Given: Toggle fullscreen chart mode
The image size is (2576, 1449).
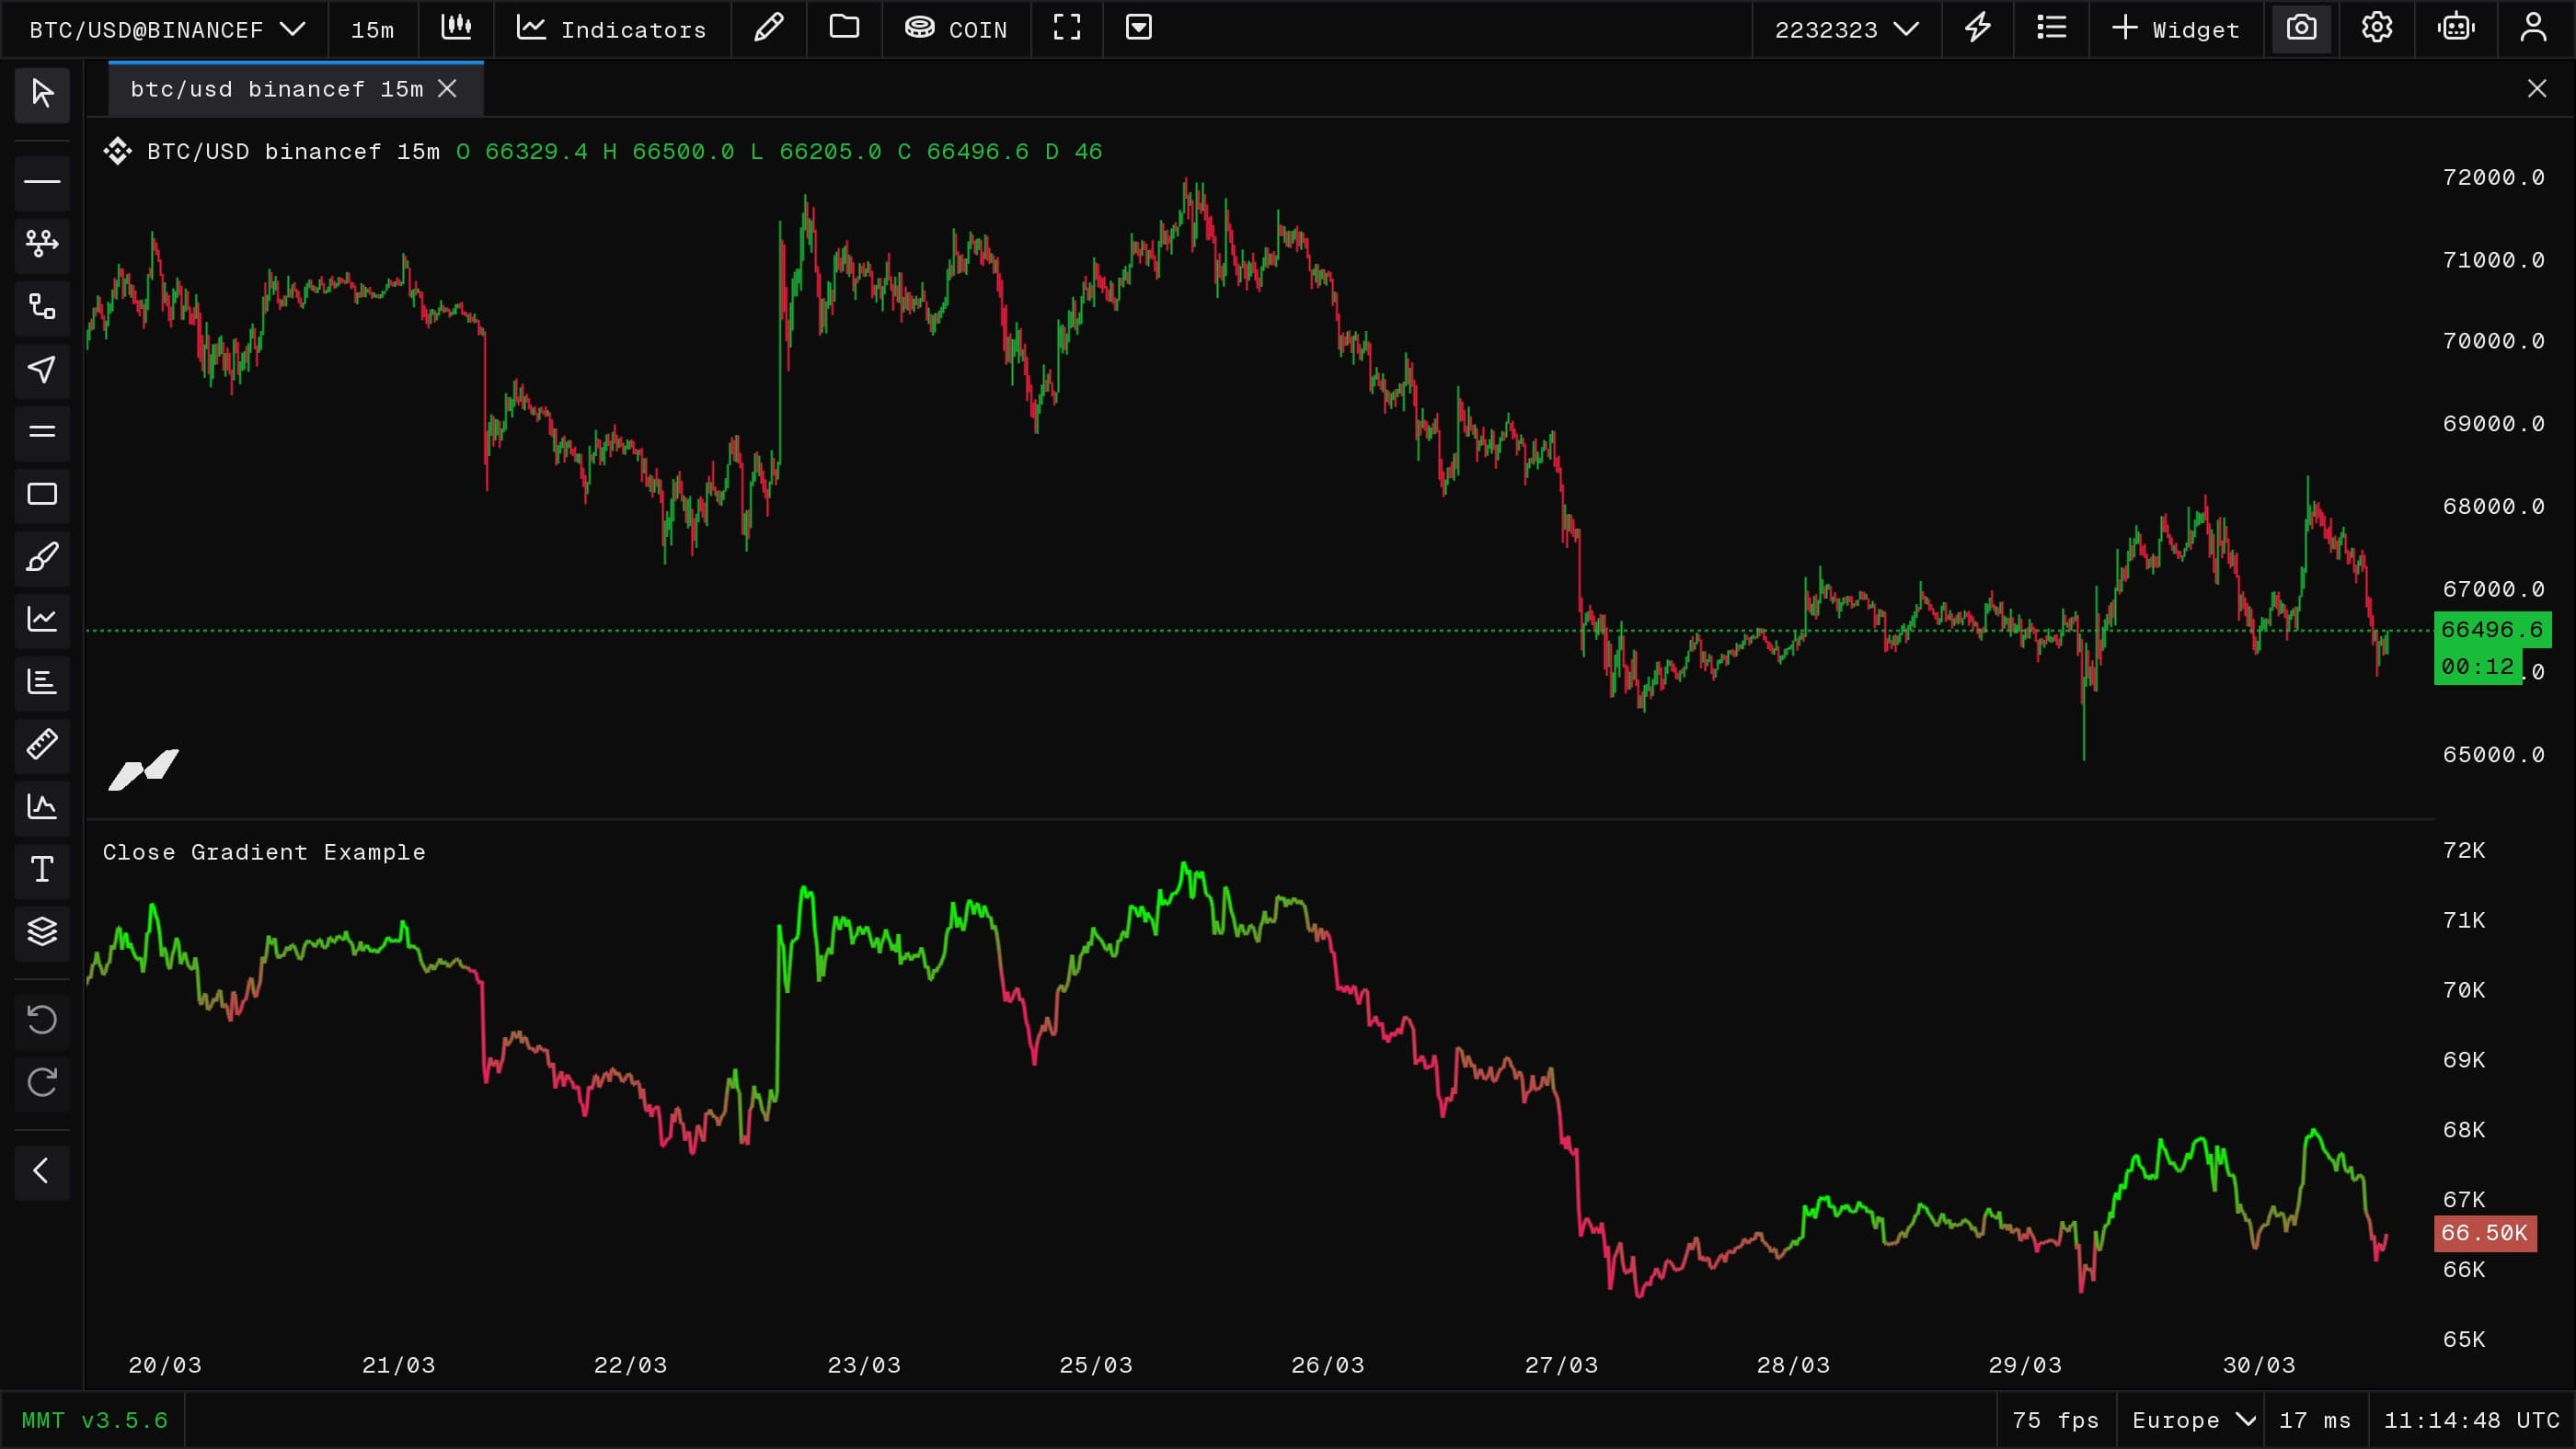Looking at the screenshot, I should [1067, 29].
